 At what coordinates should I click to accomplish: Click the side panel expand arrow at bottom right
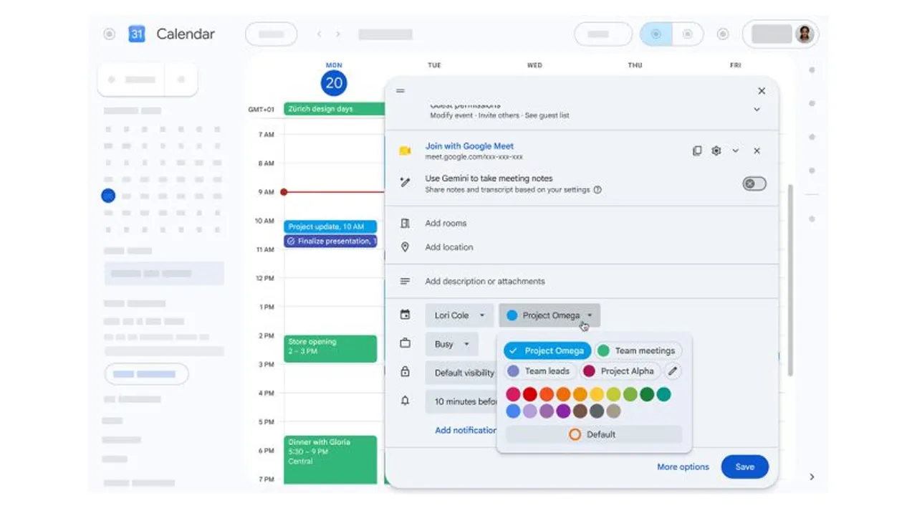812,477
